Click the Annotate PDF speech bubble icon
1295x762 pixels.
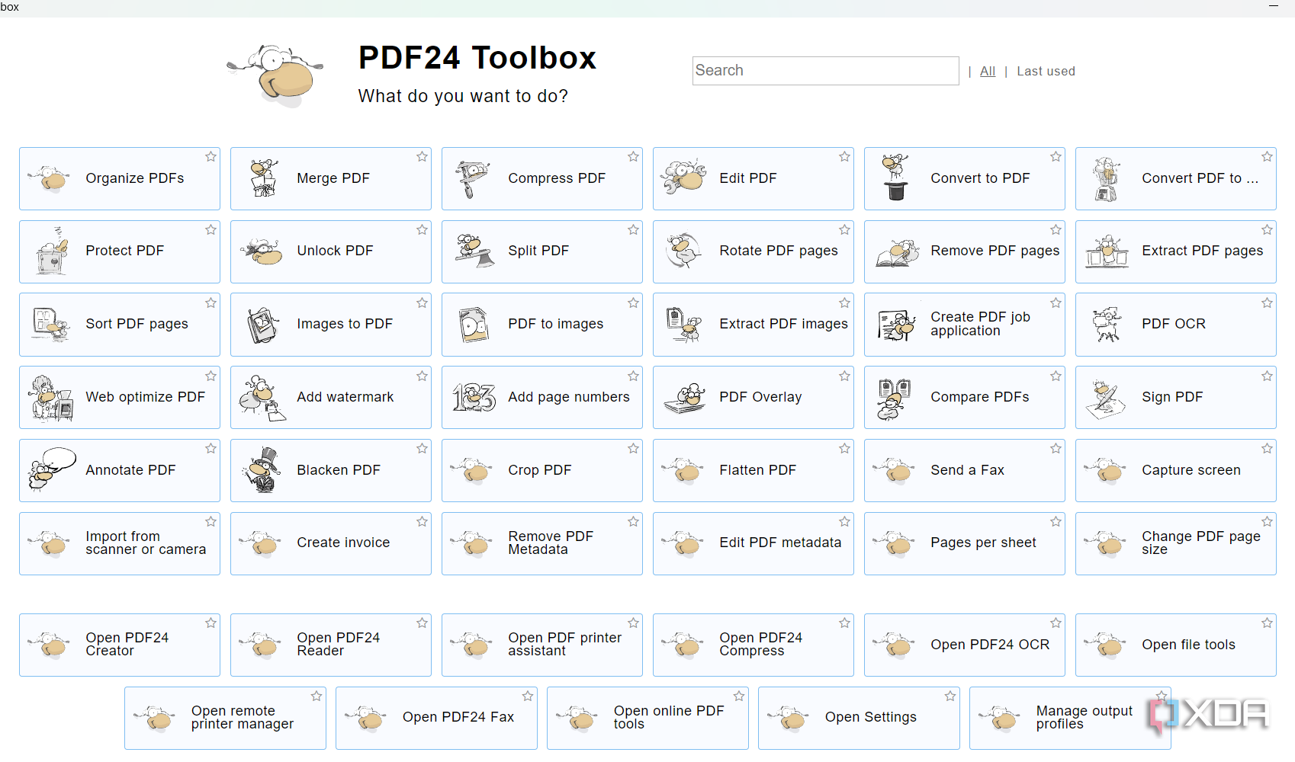coord(51,469)
